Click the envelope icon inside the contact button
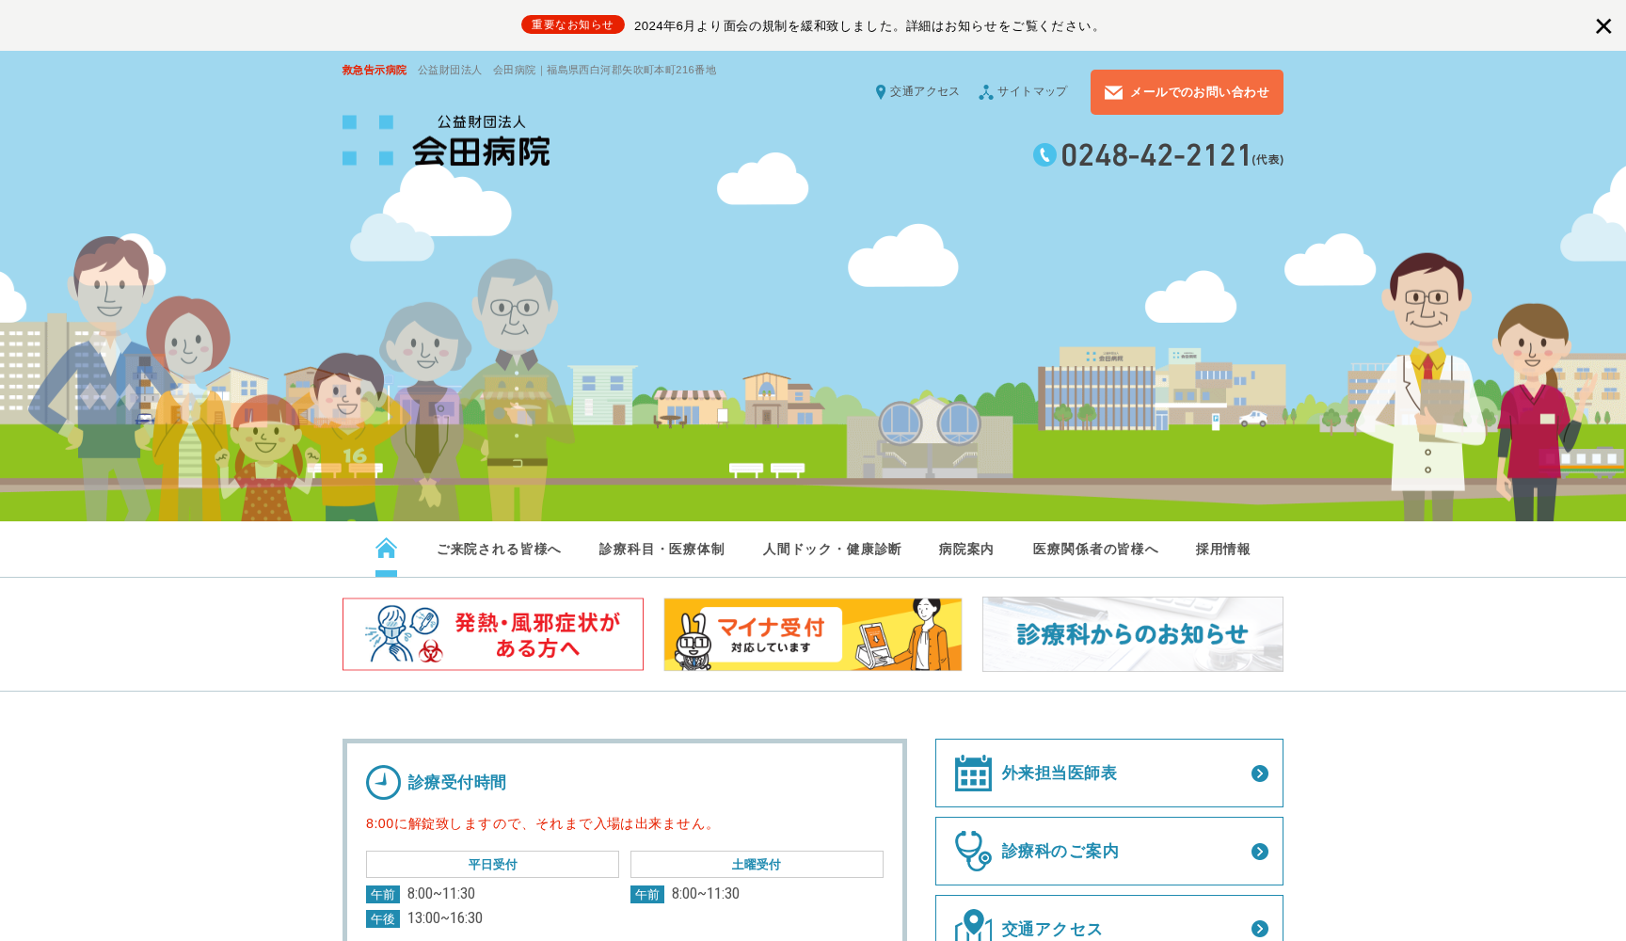 pyautogui.click(x=1115, y=92)
